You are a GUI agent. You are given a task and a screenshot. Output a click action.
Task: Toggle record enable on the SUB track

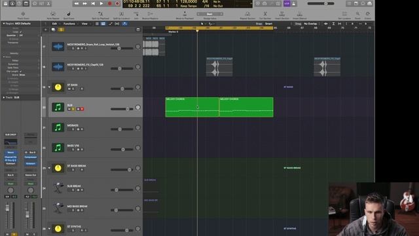pos(82,109)
